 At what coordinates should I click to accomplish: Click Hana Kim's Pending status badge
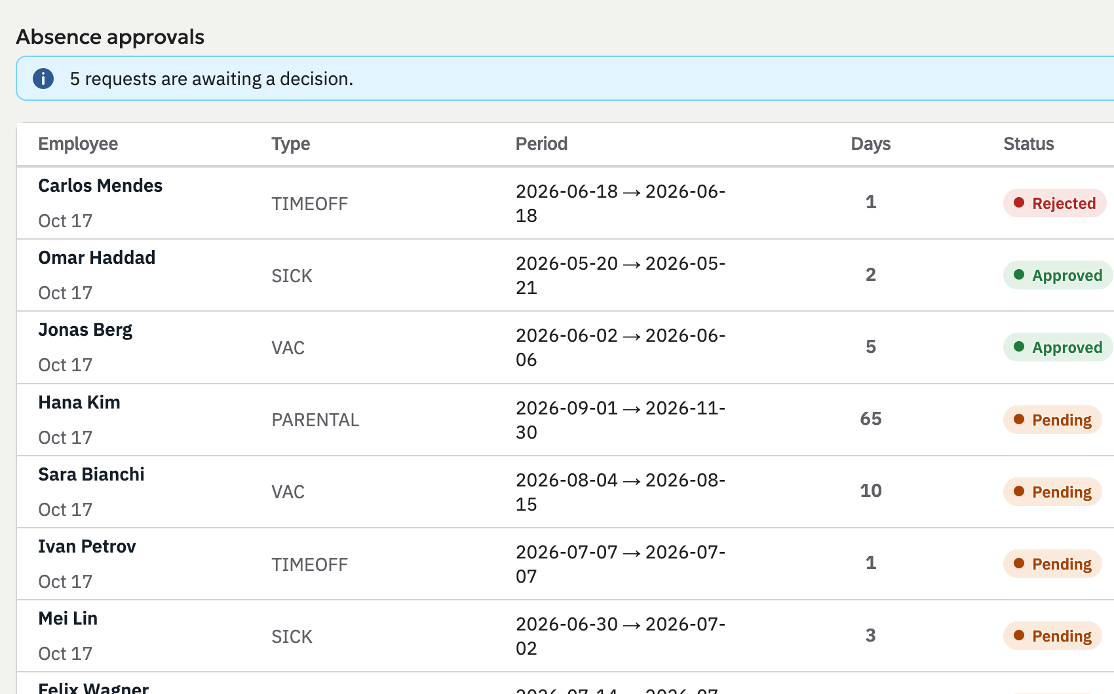pos(1052,420)
